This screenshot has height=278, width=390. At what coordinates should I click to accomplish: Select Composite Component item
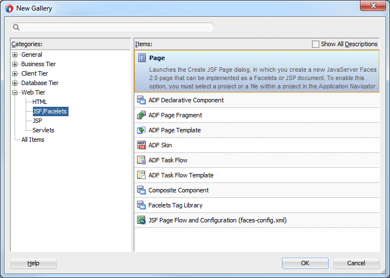pos(257,190)
